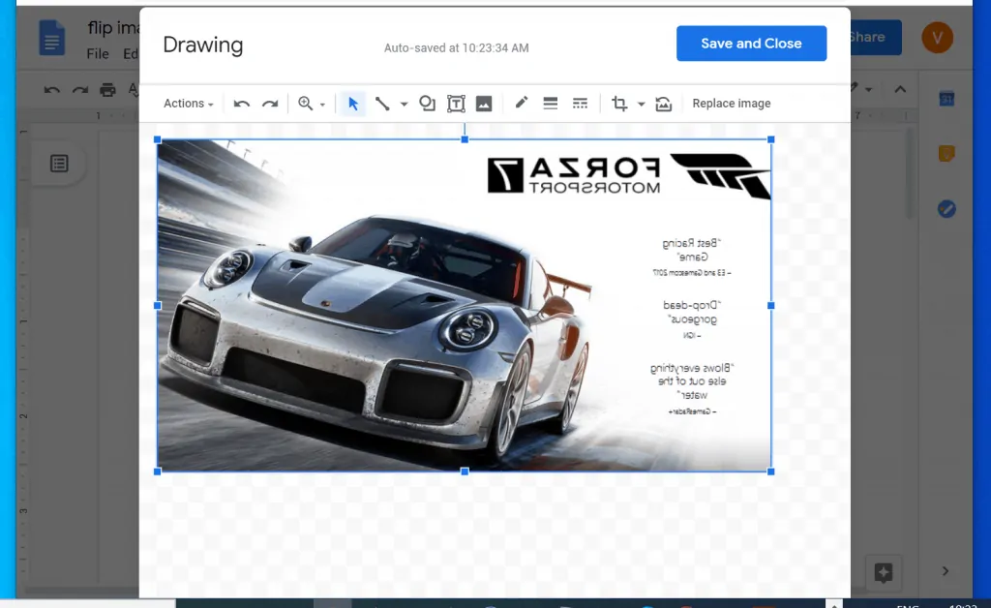
Task: Open the zoom magnifier tool
Action: (x=305, y=104)
